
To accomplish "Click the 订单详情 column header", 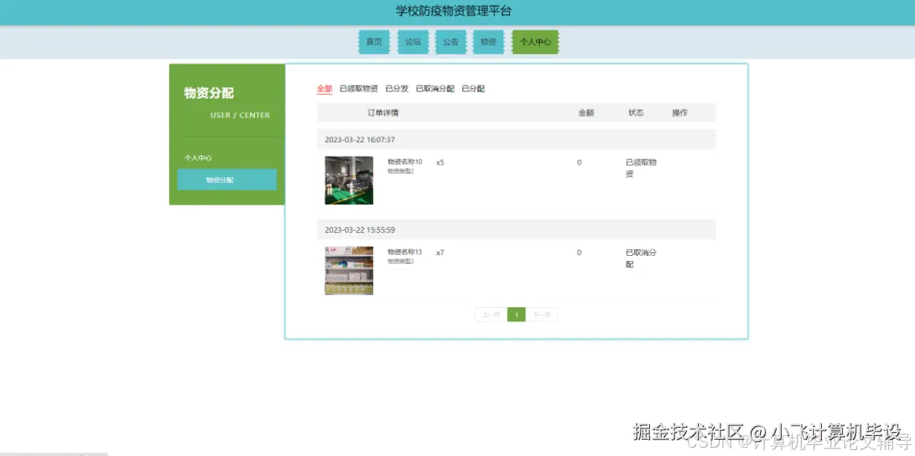I will coord(383,112).
